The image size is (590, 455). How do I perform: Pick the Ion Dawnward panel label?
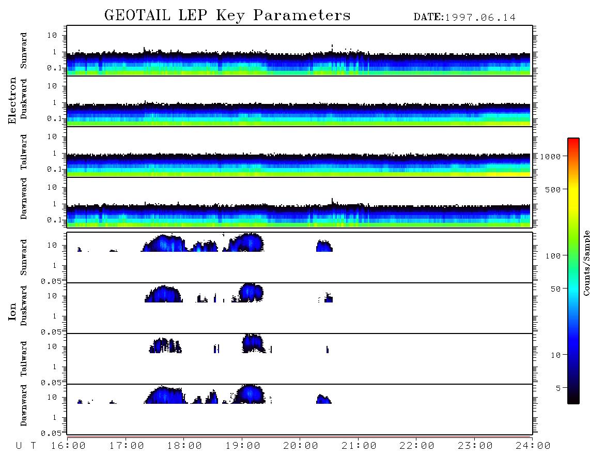(x=24, y=405)
